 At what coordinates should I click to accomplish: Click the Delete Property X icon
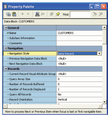[28, 14]
